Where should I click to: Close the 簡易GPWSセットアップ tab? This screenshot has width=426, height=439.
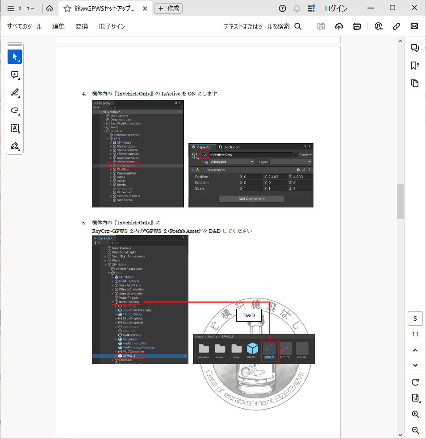(x=145, y=8)
